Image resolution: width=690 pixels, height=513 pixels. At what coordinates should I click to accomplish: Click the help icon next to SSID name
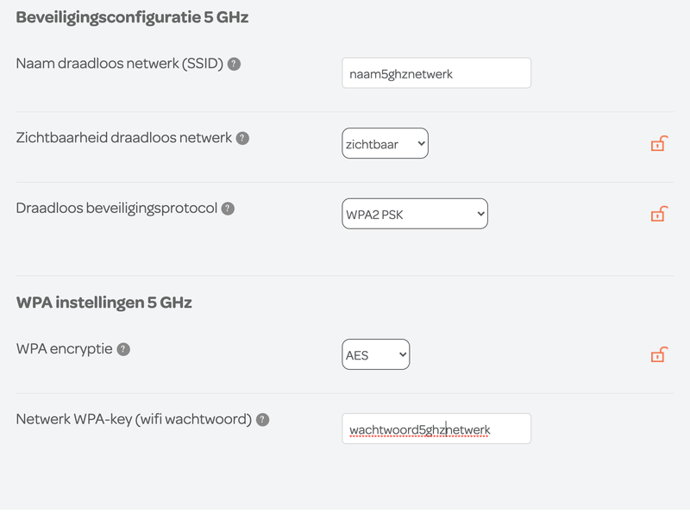point(234,64)
